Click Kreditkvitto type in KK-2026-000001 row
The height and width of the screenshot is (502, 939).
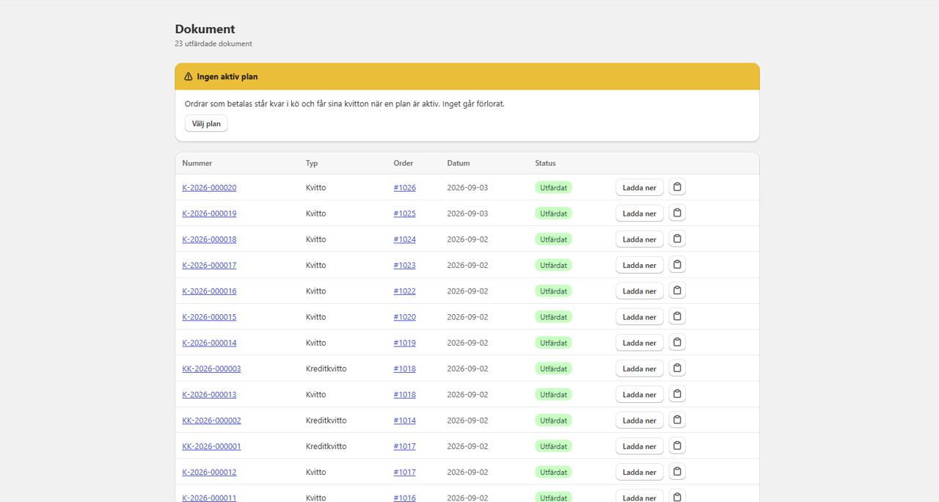tap(326, 446)
